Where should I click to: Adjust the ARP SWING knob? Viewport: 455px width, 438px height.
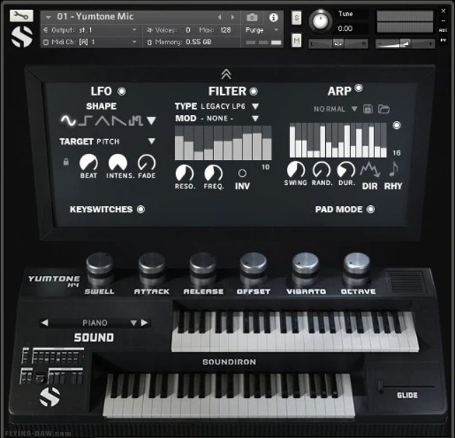pos(296,169)
